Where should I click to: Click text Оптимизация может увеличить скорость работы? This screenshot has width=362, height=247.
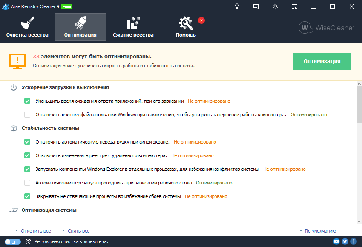114,66
